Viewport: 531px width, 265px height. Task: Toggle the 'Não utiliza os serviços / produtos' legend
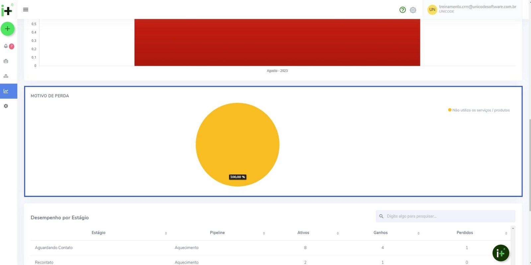click(x=479, y=110)
